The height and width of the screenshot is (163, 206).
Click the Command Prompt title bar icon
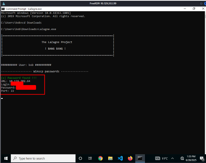(x=3, y=9)
